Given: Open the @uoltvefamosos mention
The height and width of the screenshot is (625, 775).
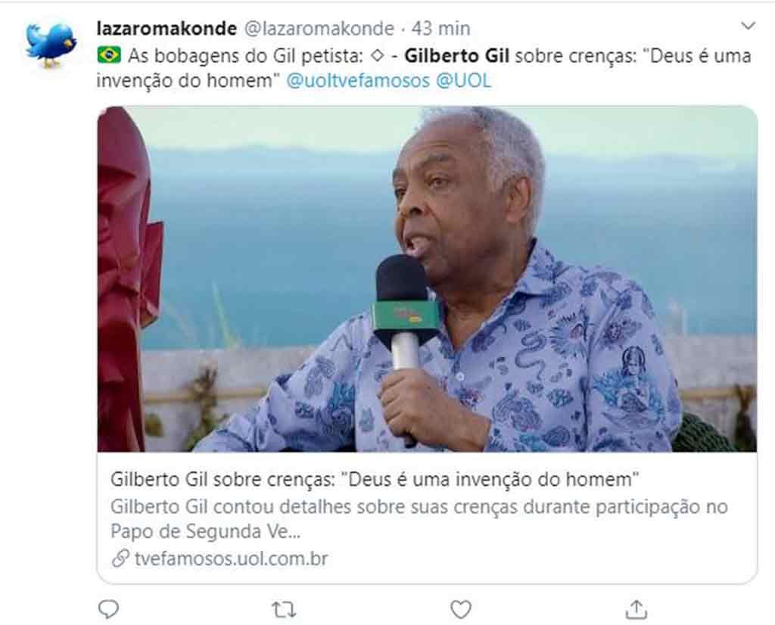Looking at the screenshot, I should pos(358,80).
